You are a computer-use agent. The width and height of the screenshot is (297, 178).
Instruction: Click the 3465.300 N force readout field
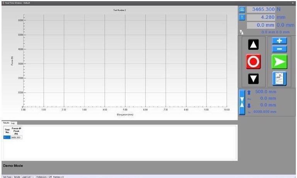coord(261,9)
